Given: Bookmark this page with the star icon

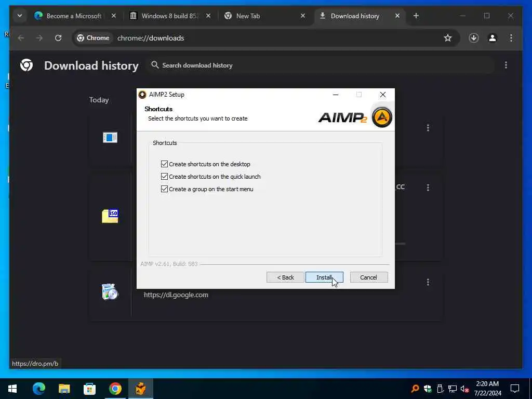Looking at the screenshot, I should point(448,38).
